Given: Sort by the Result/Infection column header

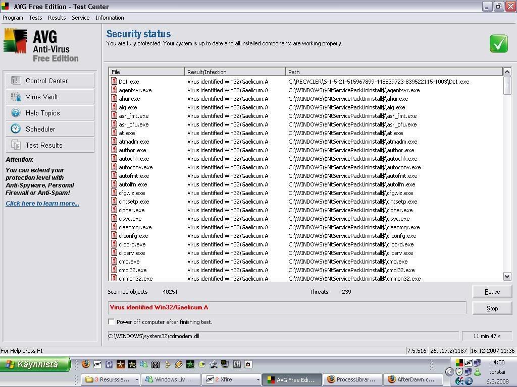Looking at the screenshot, I should point(235,72).
